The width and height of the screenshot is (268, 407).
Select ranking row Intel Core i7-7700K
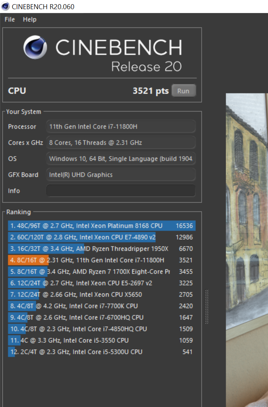click(x=102, y=306)
